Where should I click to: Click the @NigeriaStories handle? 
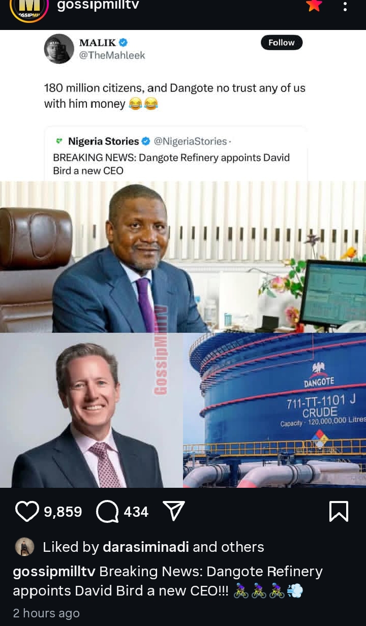(190, 141)
